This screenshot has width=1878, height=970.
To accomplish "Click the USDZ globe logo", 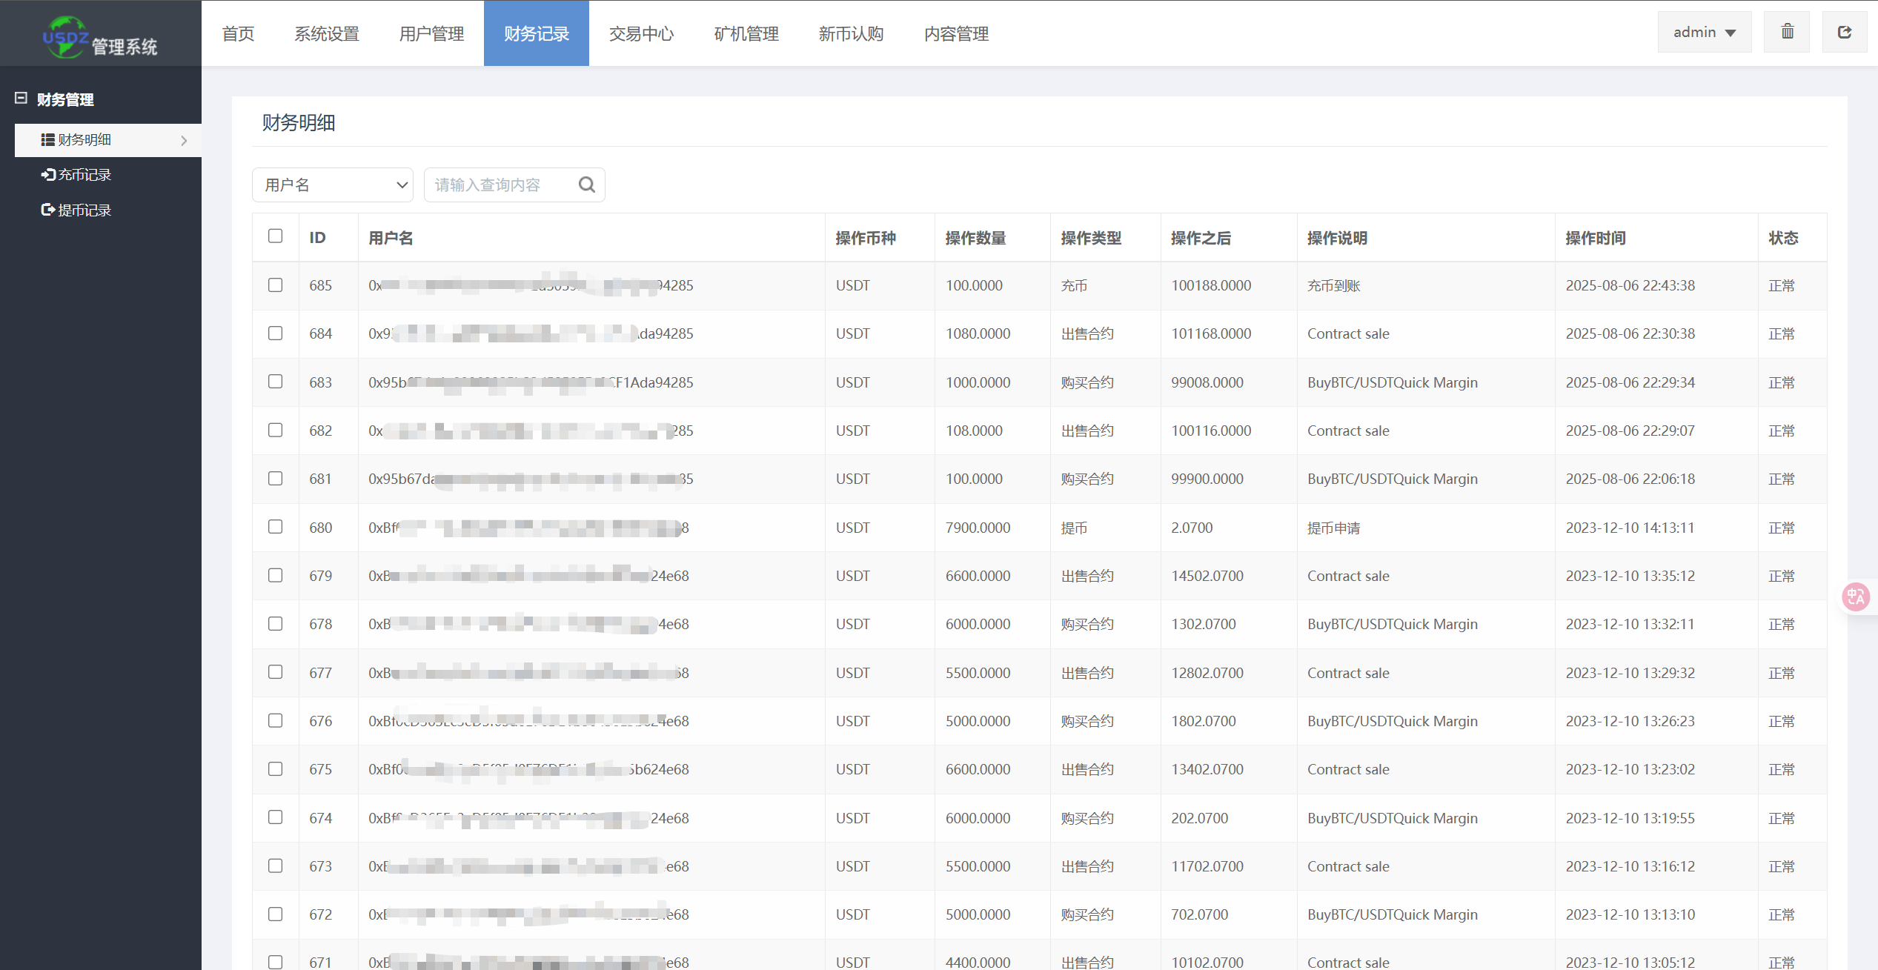I will click(x=64, y=37).
